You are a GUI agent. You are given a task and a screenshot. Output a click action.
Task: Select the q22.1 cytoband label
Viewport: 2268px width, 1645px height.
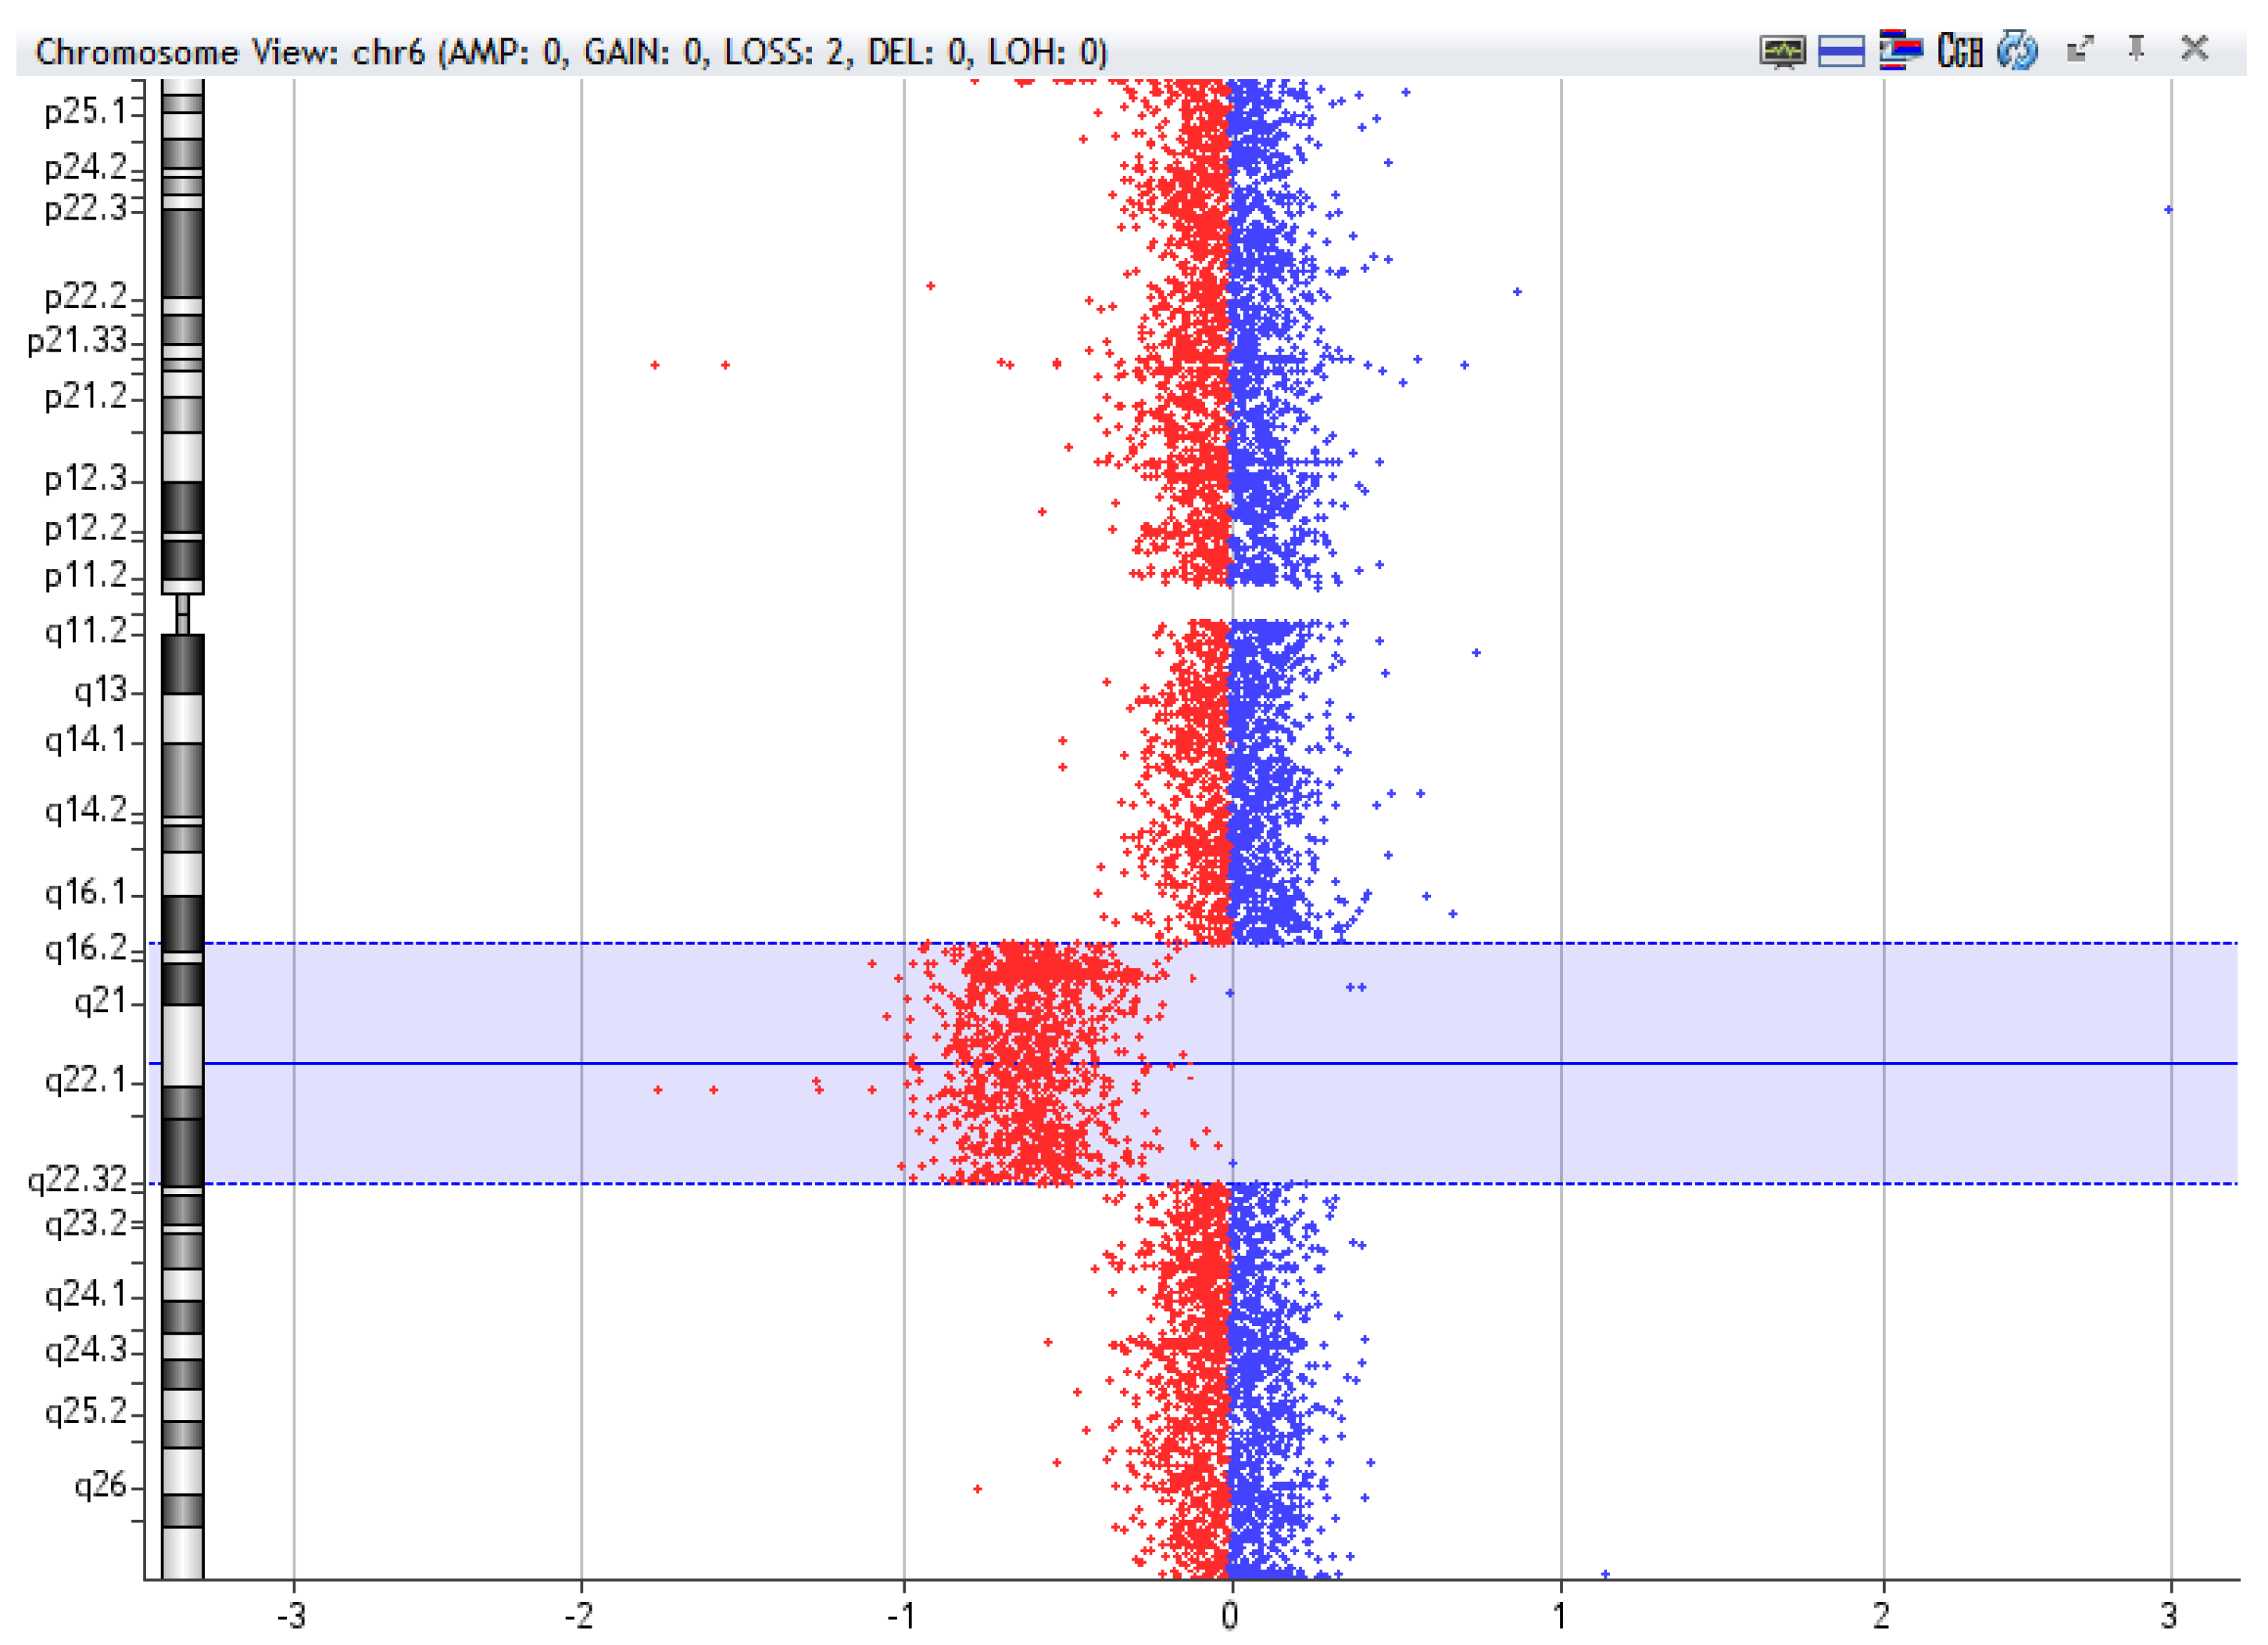(x=86, y=1081)
